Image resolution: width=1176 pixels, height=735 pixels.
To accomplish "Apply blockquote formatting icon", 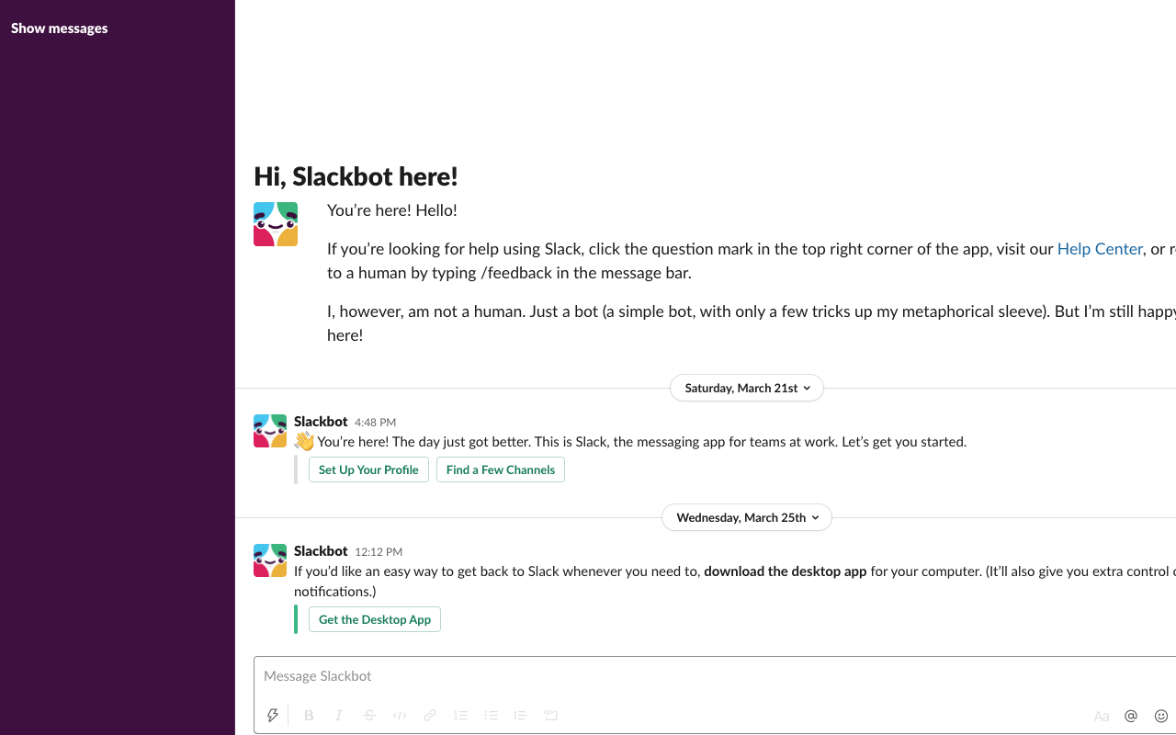I will click(521, 715).
